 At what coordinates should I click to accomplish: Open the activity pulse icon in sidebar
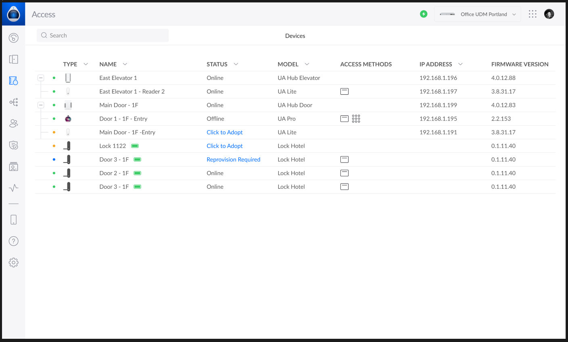pos(13,188)
